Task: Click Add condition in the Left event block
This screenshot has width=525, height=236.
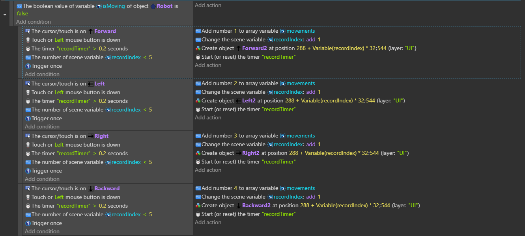Action: [42, 126]
